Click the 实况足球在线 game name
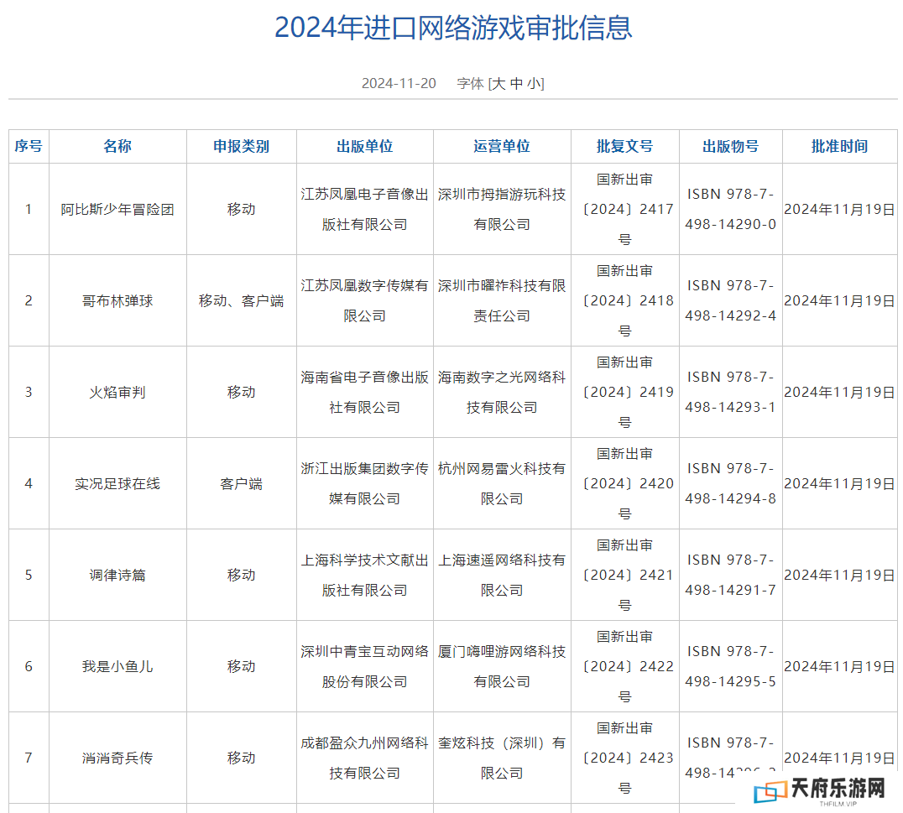 [x=117, y=484]
